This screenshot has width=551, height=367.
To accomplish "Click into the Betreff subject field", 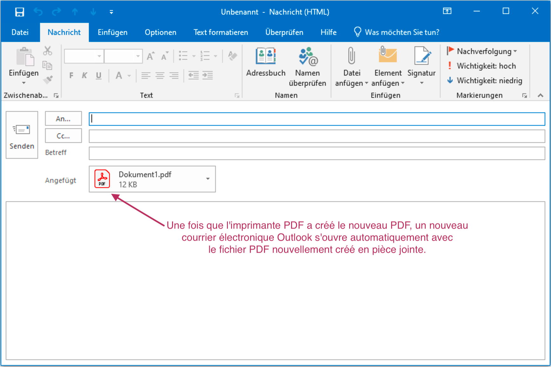I will click(316, 153).
